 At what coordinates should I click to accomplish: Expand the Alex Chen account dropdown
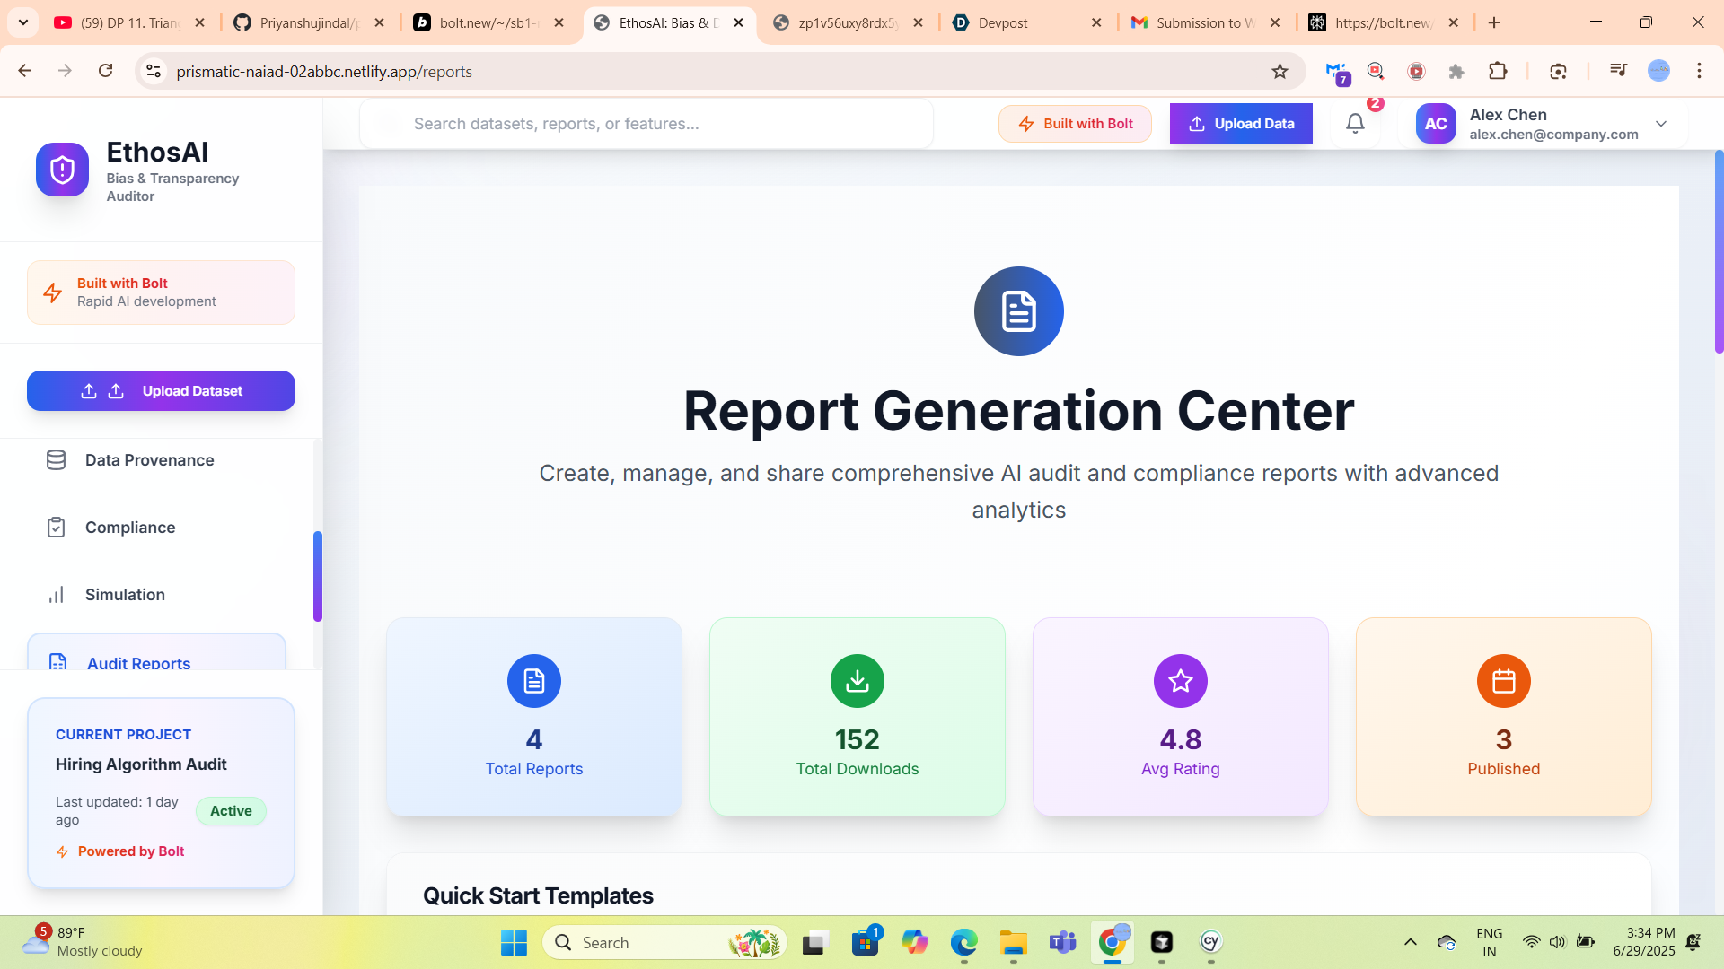(x=1661, y=124)
